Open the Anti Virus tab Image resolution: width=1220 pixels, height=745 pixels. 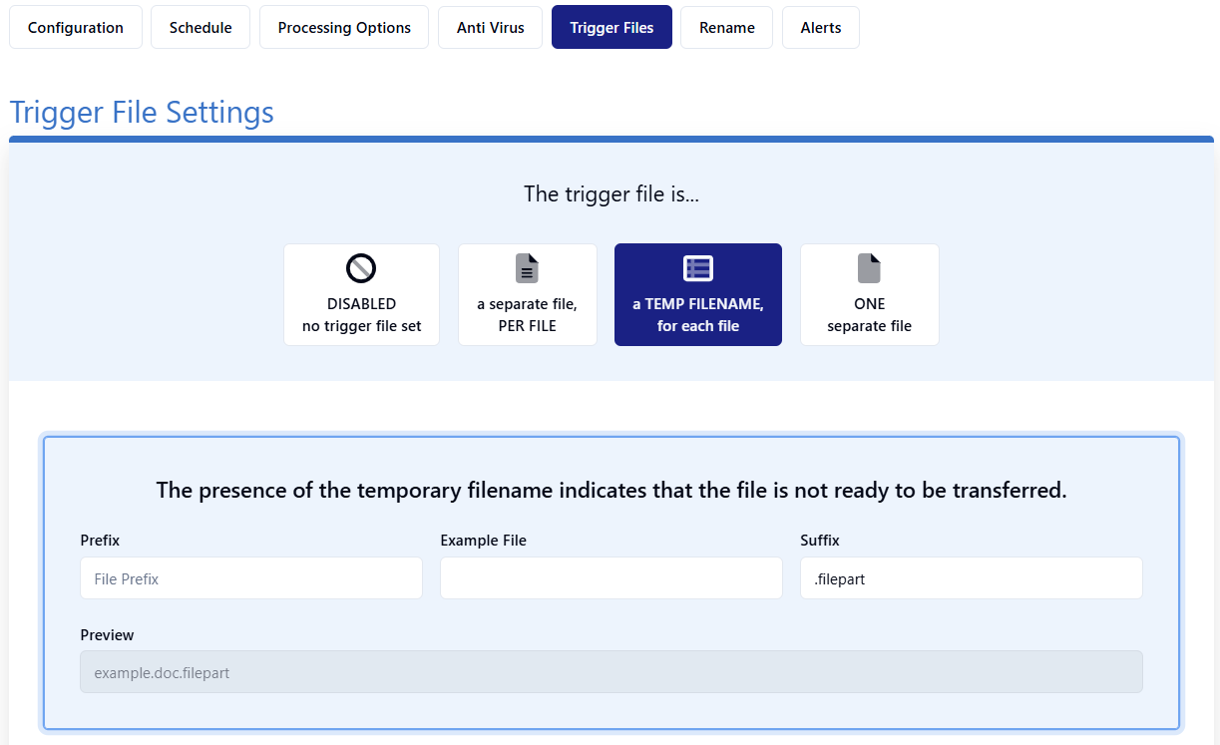(490, 27)
